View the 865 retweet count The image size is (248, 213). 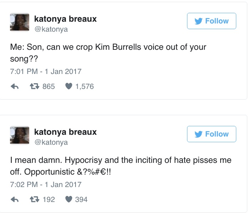pyautogui.click(x=48, y=86)
